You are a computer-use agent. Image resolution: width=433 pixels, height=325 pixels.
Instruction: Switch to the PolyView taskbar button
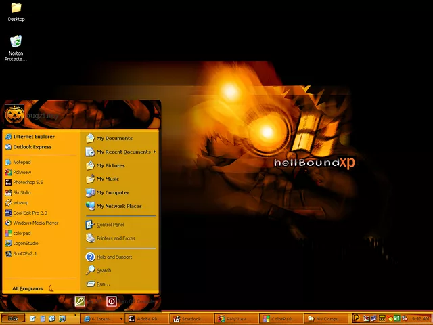(x=237, y=318)
